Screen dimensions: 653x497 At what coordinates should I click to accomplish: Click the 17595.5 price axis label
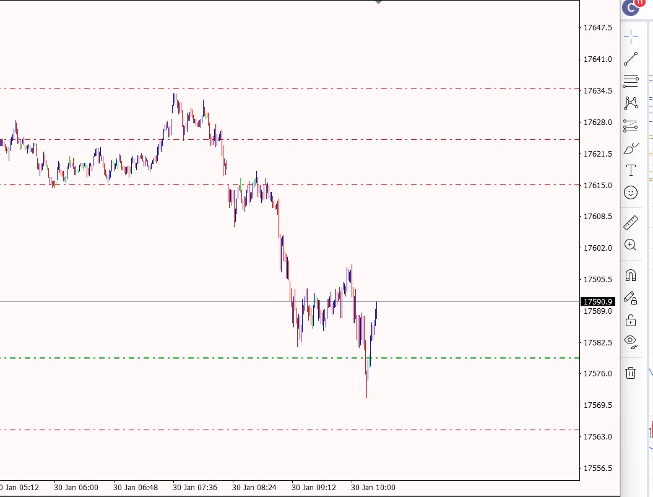pyautogui.click(x=598, y=280)
